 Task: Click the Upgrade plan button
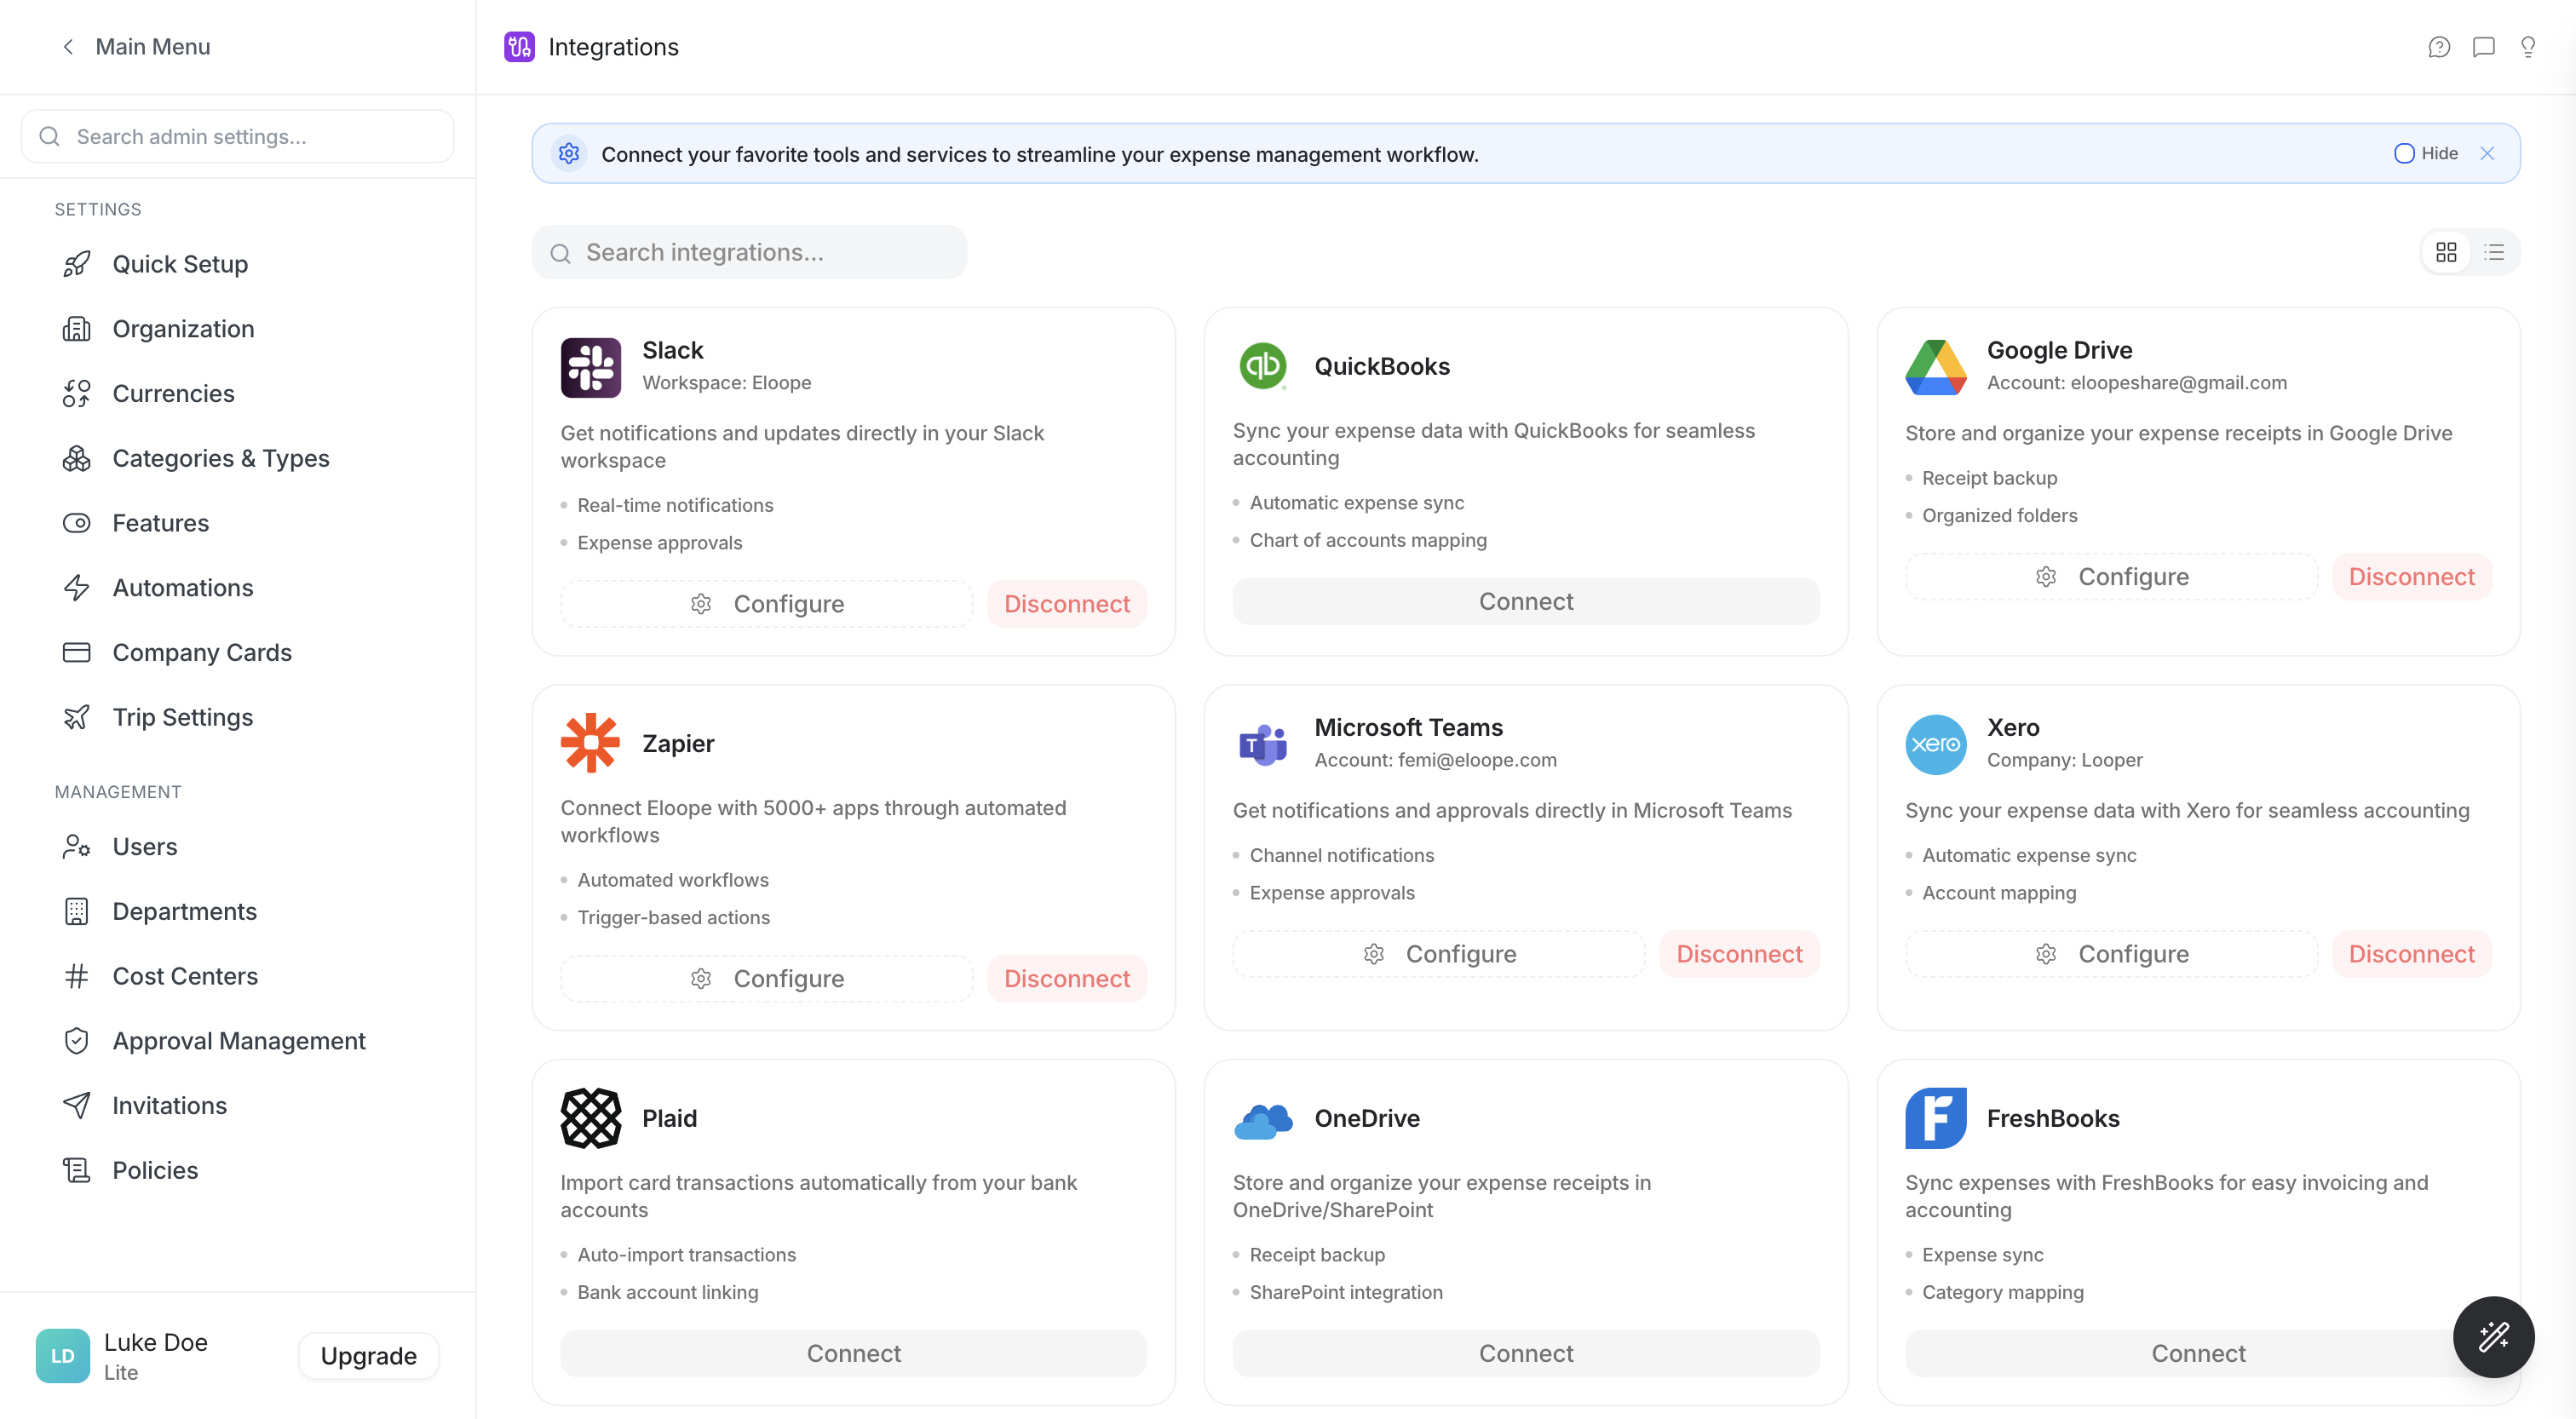coord(368,1356)
